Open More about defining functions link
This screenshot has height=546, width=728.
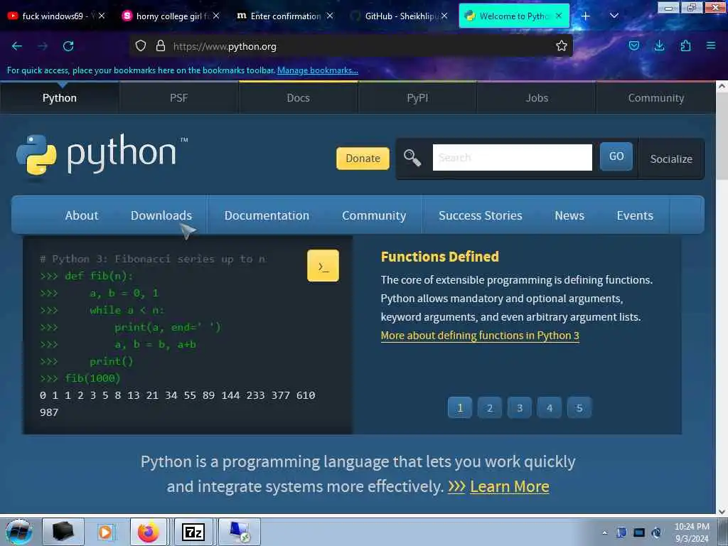click(480, 336)
